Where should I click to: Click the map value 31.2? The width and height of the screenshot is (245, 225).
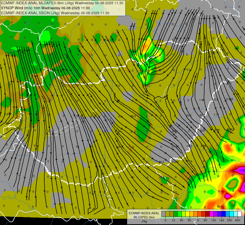pos(133,132)
